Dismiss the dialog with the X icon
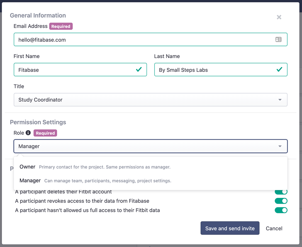Screen dimensions: 302x247 (x=279, y=17)
